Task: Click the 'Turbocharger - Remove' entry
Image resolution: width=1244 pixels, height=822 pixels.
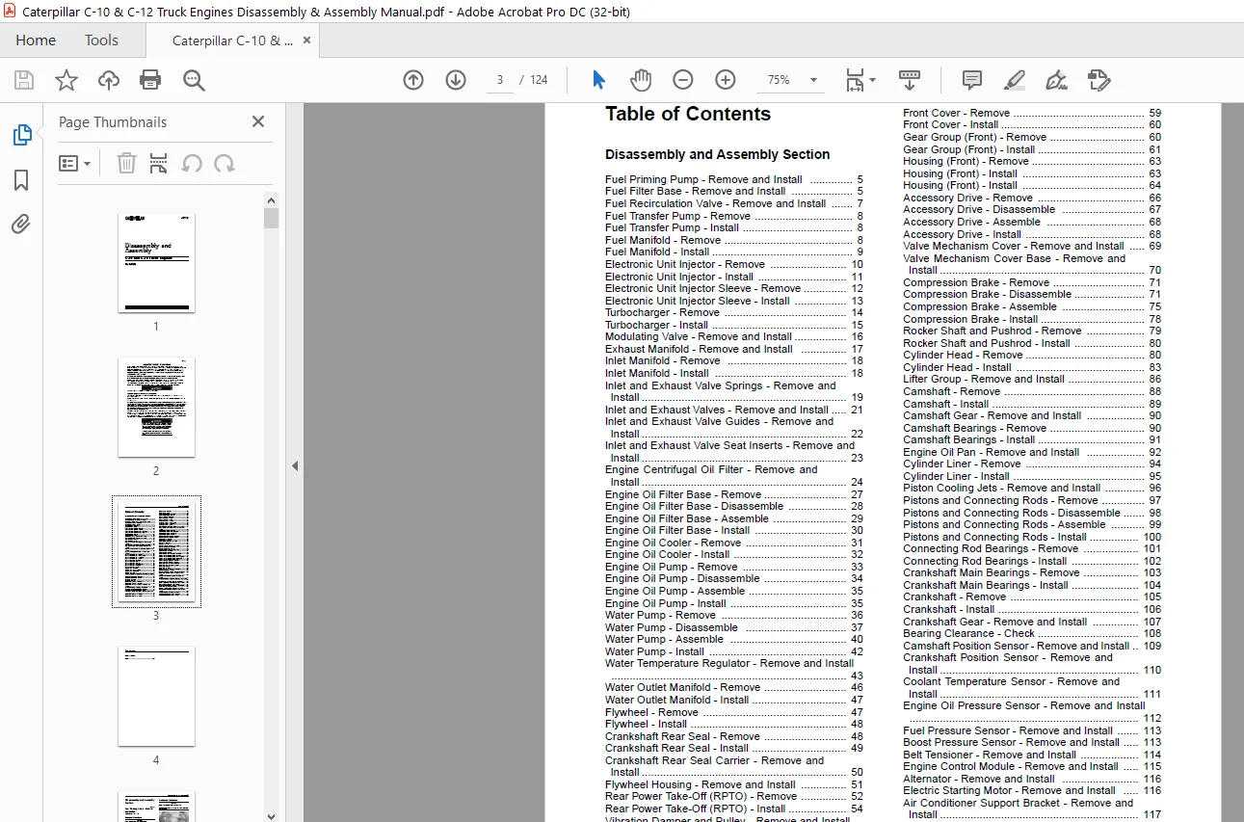Action: point(734,312)
